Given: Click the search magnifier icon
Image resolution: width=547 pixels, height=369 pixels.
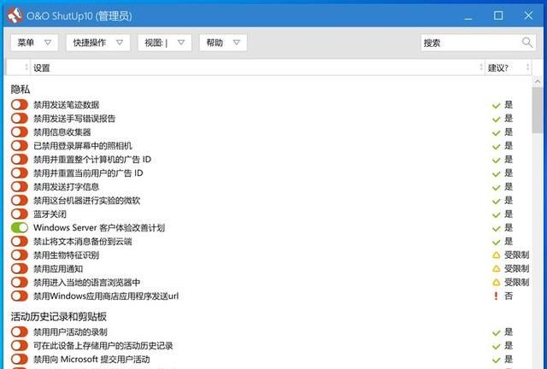Looking at the screenshot, I should [527, 43].
